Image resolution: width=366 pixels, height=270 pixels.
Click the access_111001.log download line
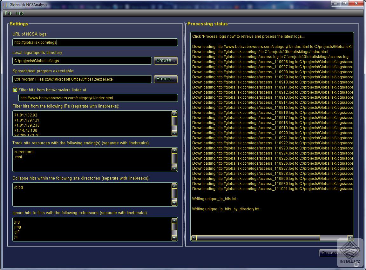tap(273, 189)
